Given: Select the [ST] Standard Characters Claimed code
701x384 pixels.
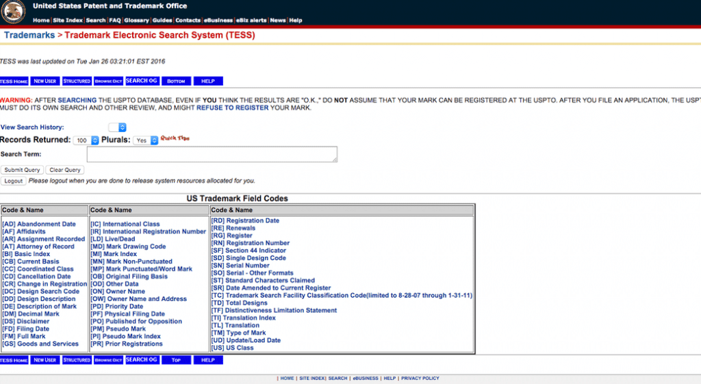Looking at the screenshot, I should pyautogui.click(x=263, y=281).
